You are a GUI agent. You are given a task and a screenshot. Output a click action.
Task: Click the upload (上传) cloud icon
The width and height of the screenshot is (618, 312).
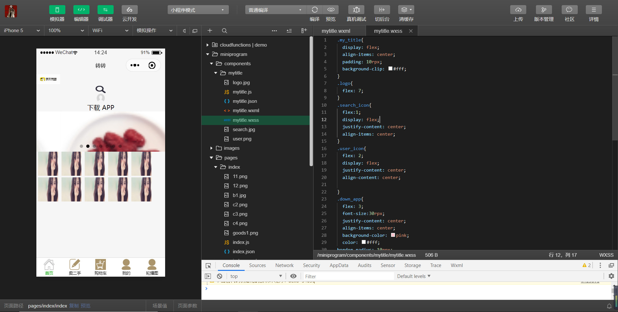click(518, 10)
